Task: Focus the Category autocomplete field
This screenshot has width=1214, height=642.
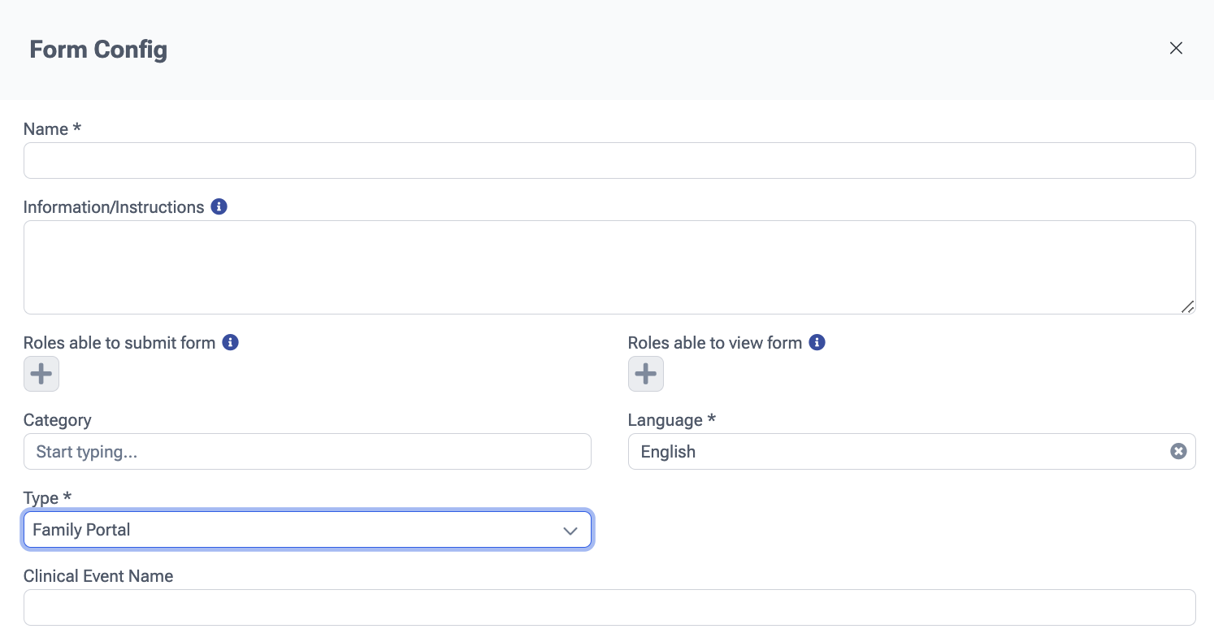Action: point(307,451)
